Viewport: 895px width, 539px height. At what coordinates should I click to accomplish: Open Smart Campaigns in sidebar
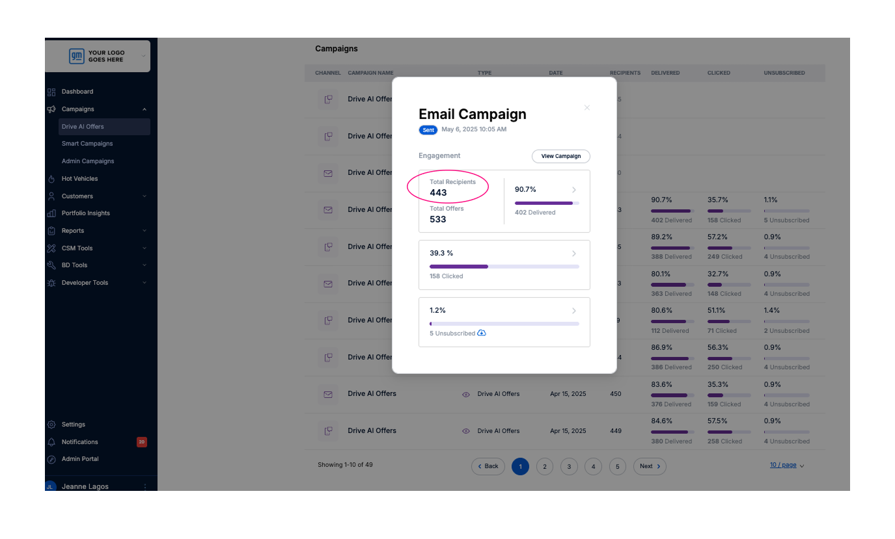(87, 144)
